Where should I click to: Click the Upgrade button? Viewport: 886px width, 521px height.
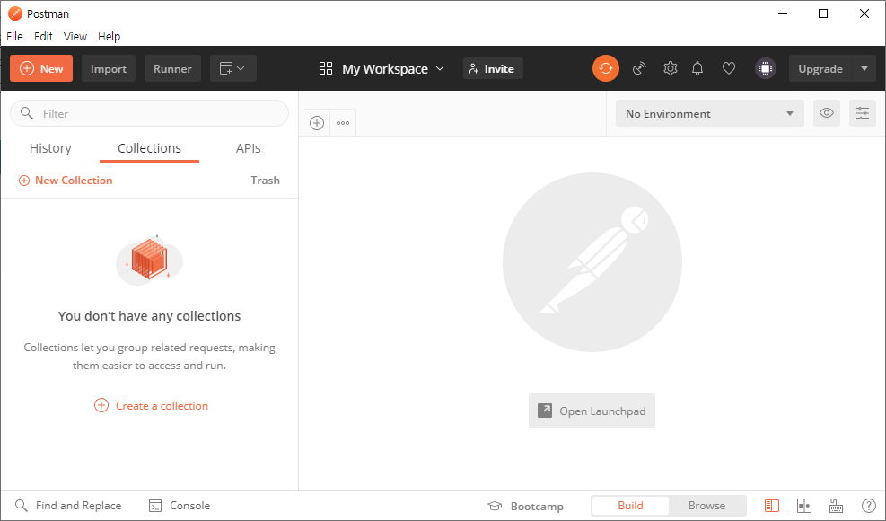pyautogui.click(x=820, y=68)
